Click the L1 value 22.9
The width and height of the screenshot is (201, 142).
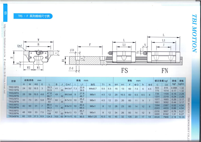tap(82, 88)
